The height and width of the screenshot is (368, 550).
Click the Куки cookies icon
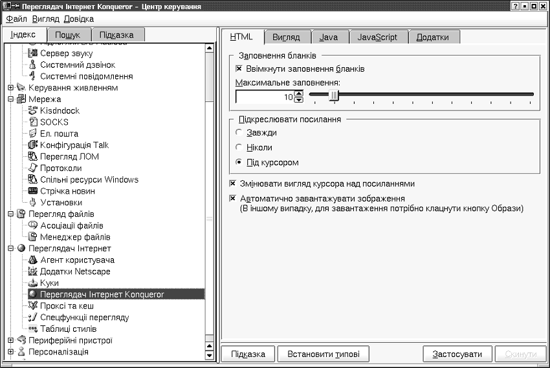click(33, 283)
